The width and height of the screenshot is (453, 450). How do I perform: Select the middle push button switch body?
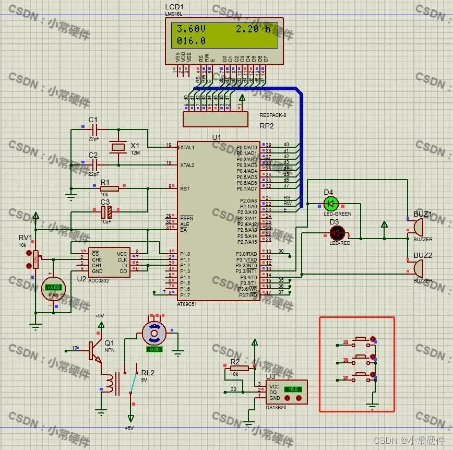coord(361,360)
